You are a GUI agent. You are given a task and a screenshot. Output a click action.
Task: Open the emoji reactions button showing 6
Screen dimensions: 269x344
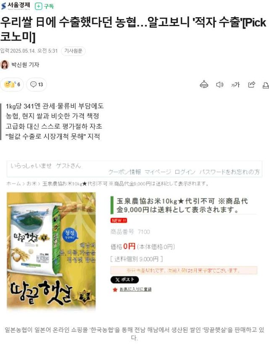[12, 85]
